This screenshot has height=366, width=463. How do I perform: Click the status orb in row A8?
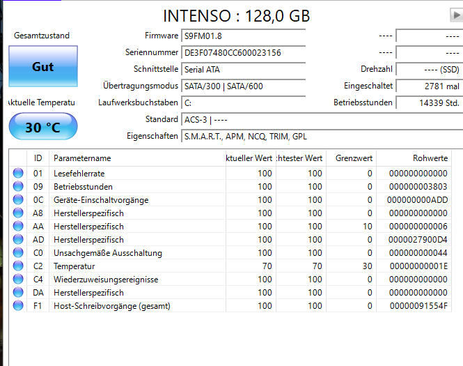tap(18, 213)
